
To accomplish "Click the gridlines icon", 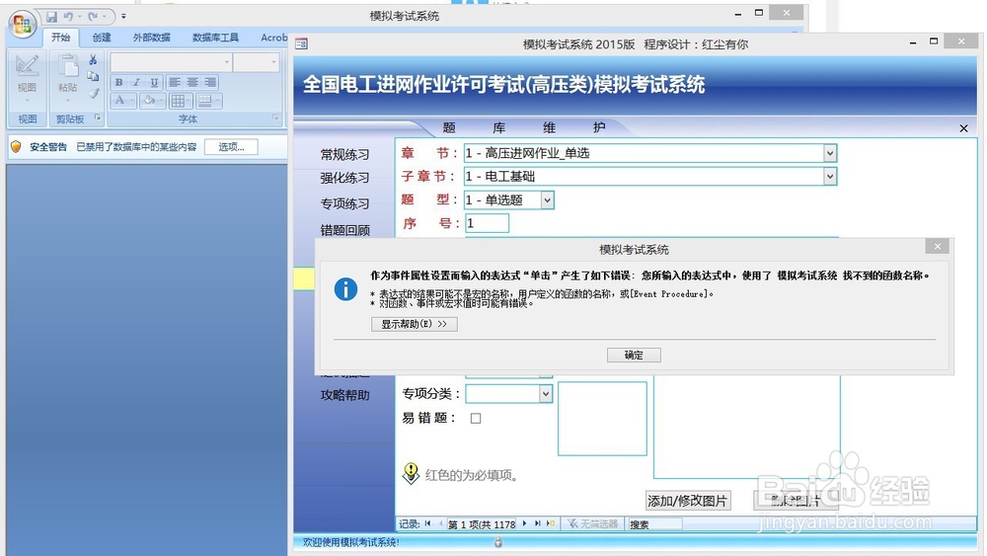I will point(178,101).
